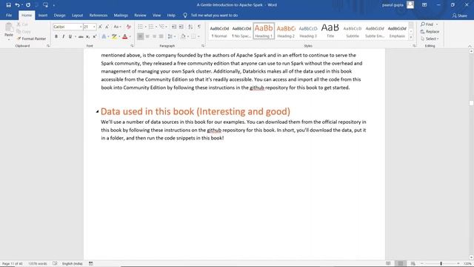Switch to Review tab
Screen dimensions: 474x267
pyautogui.click(x=140, y=16)
